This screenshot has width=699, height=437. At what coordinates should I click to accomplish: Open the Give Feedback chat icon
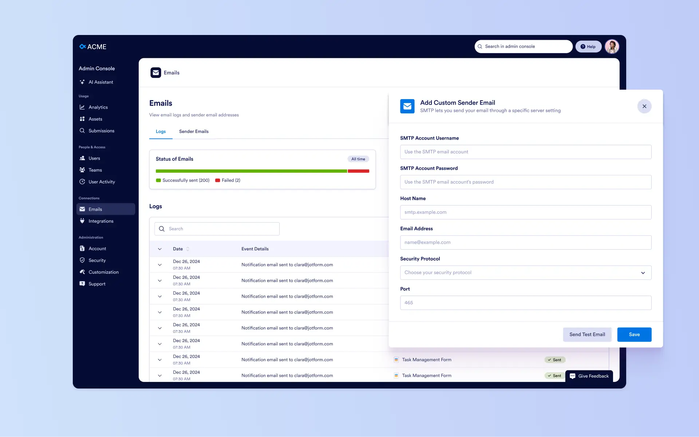(572, 376)
